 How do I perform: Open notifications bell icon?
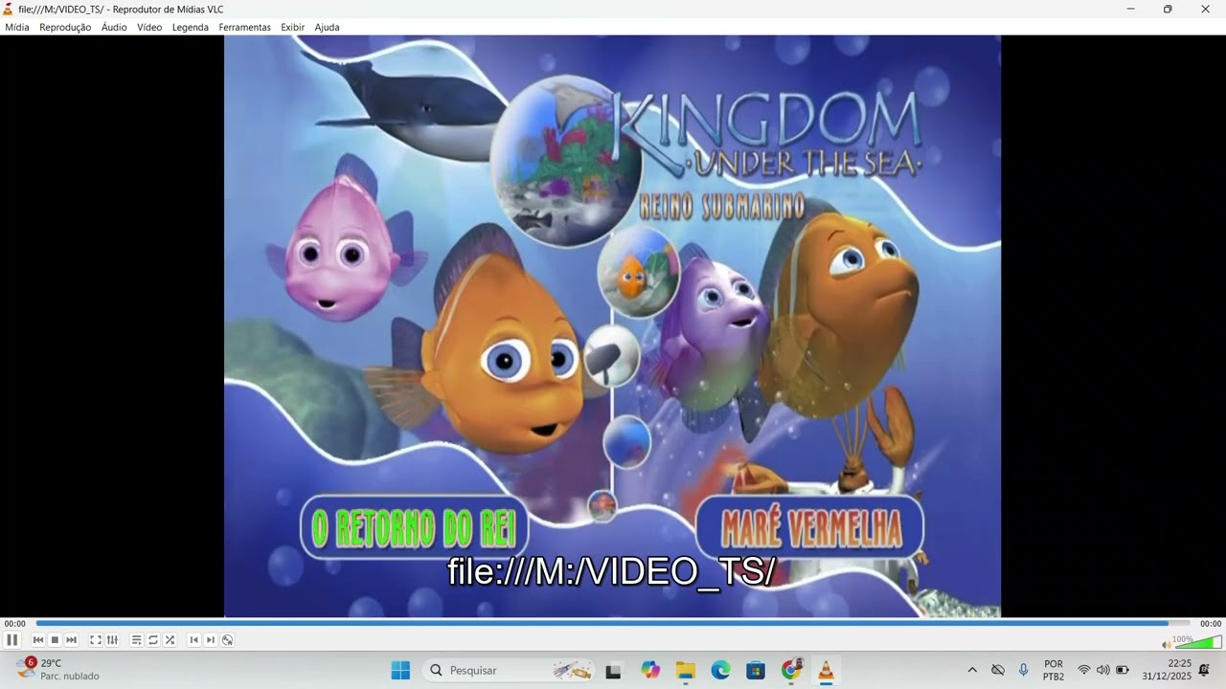point(1204,670)
